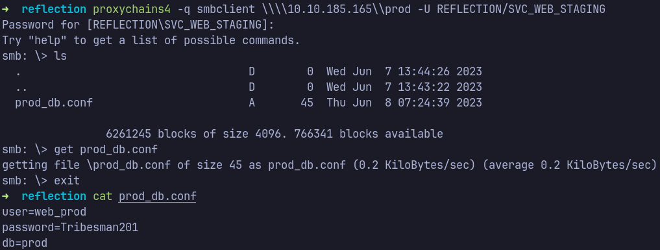The height and width of the screenshot is (250, 660).
Task: Click the single dot directory entry
Action: (18, 72)
